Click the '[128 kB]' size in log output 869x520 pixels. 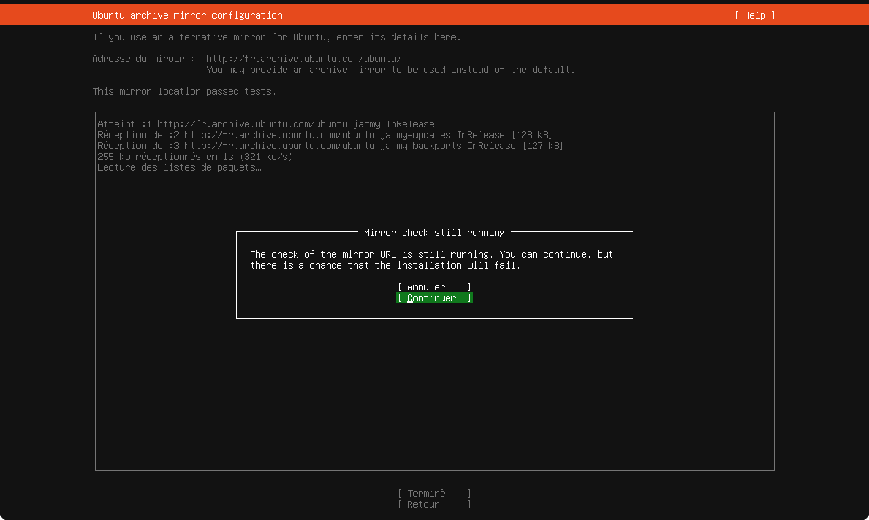coord(532,135)
